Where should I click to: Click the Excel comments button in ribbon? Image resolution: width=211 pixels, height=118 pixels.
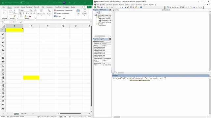click(84, 7)
